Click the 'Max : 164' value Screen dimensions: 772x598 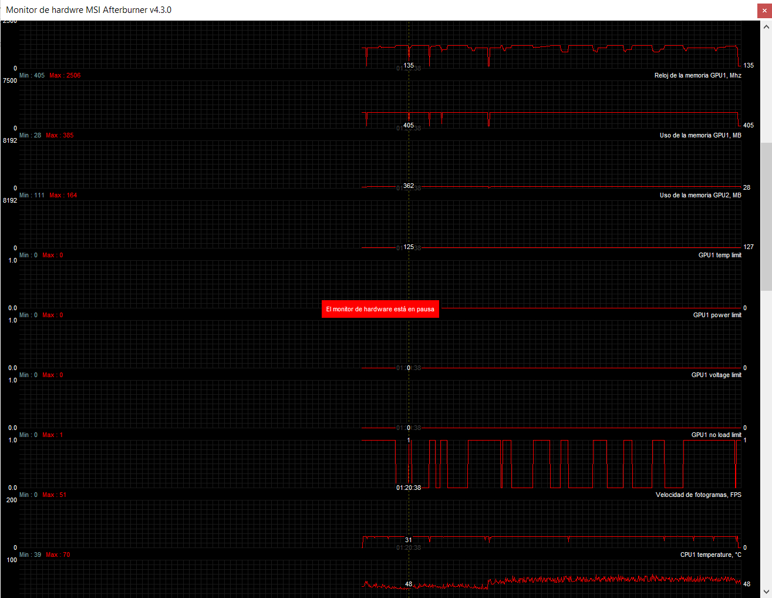pos(63,195)
